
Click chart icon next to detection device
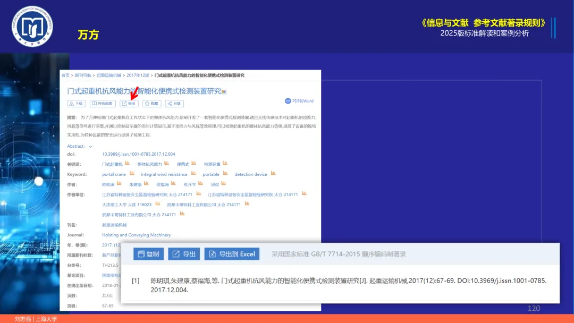(x=273, y=173)
